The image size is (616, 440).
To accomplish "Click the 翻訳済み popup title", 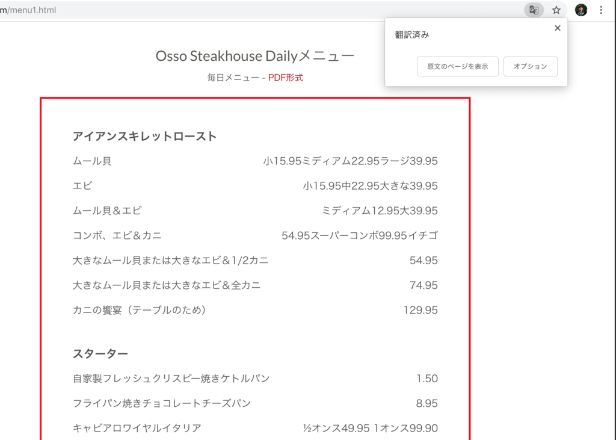I will pyautogui.click(x=411, y=34).
